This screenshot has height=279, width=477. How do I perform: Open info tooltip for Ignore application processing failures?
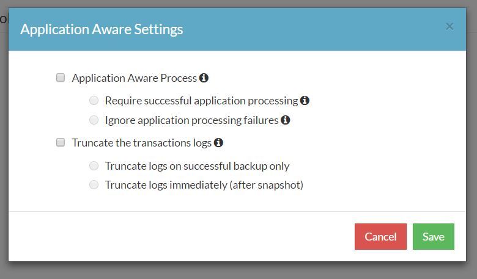click(x=285, y=120)
